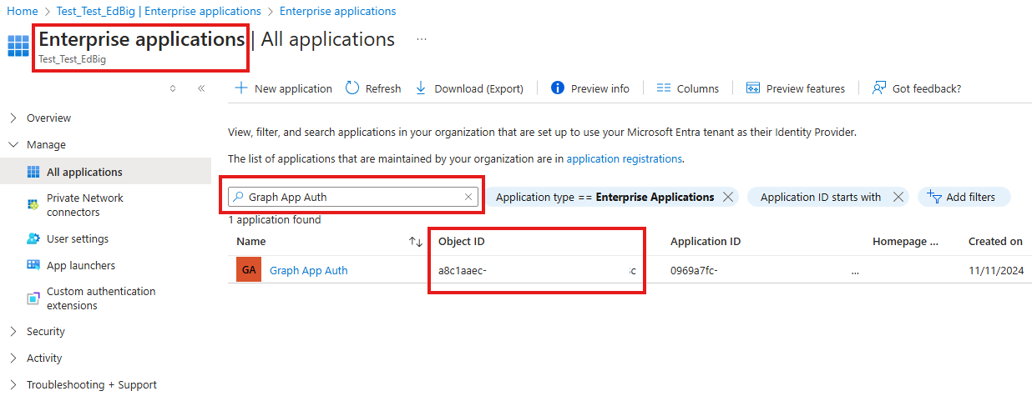Click the Add filters funnel icon

click(935, 197)
